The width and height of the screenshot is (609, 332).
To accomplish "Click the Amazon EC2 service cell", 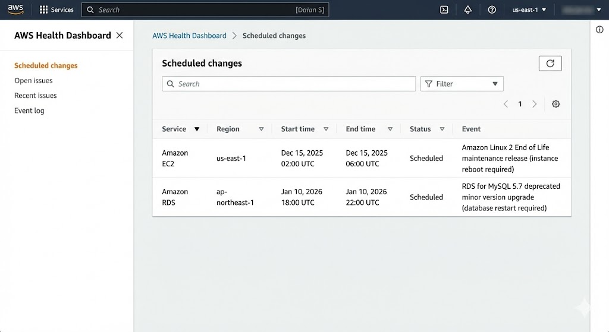I will [x=175, y=158].
